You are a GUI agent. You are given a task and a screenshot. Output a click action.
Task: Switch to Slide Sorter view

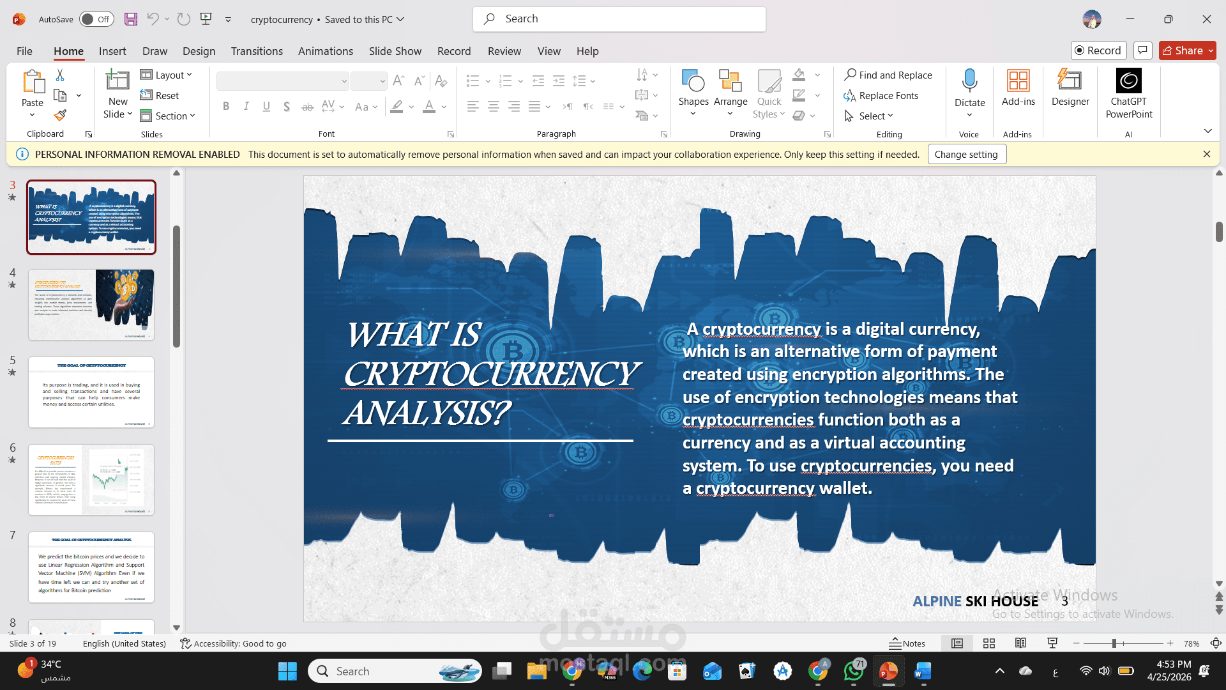pos(989,643)
